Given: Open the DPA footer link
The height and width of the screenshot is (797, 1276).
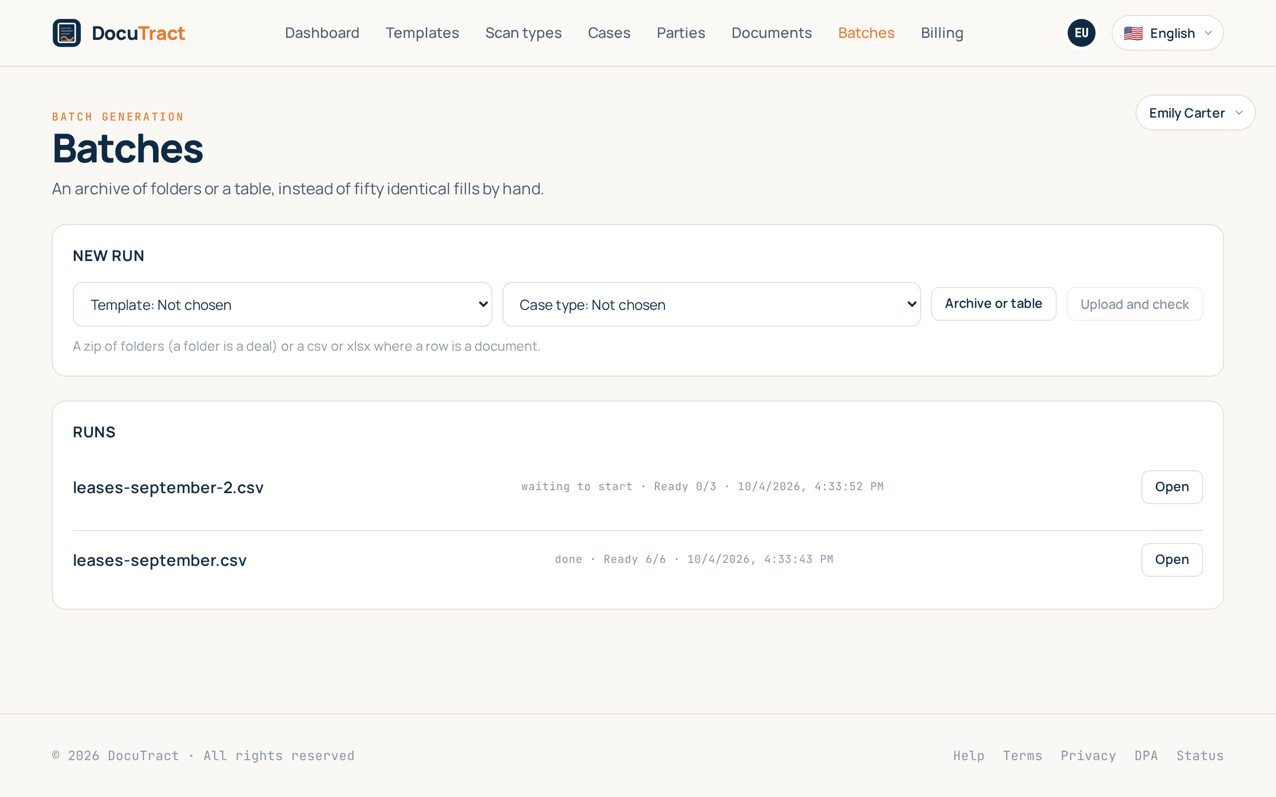Looking at the screenshot, I should pyautogui.click(x=1146, y=755).
